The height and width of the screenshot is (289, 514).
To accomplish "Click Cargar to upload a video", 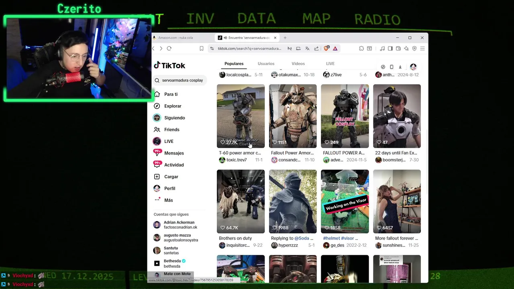I will pyautogui.click(x=171, y=177).
